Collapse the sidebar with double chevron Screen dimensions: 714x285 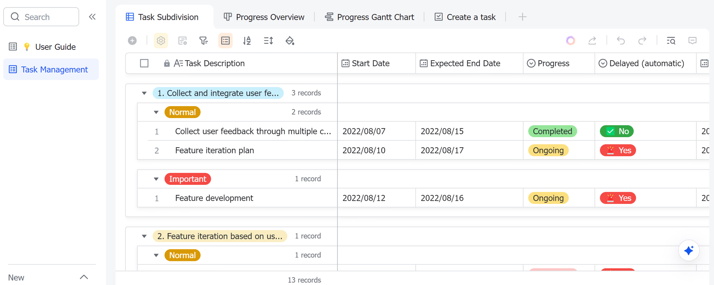click(92, 17)
